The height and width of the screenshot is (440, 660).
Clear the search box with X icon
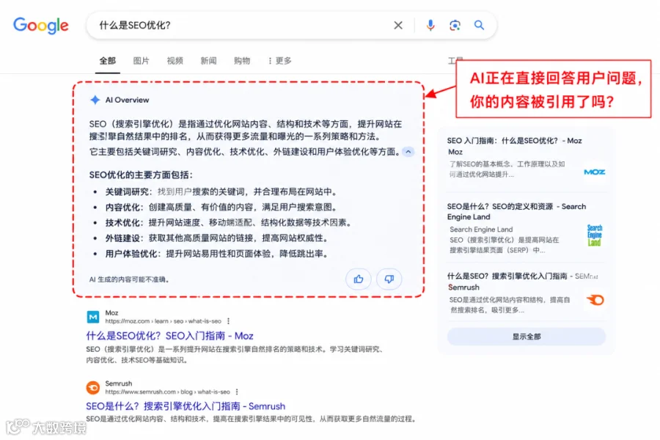(x=397, y=25)
